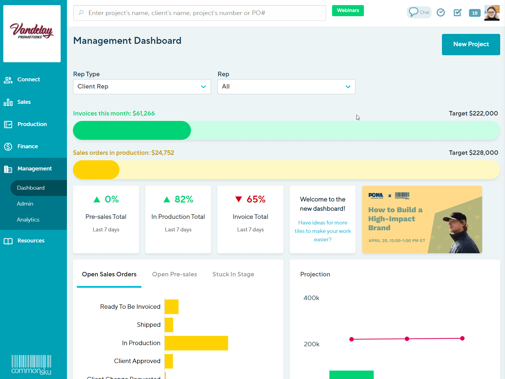Open Analytics under Management
The image size is (505, 379).
(x=28, y=220)
